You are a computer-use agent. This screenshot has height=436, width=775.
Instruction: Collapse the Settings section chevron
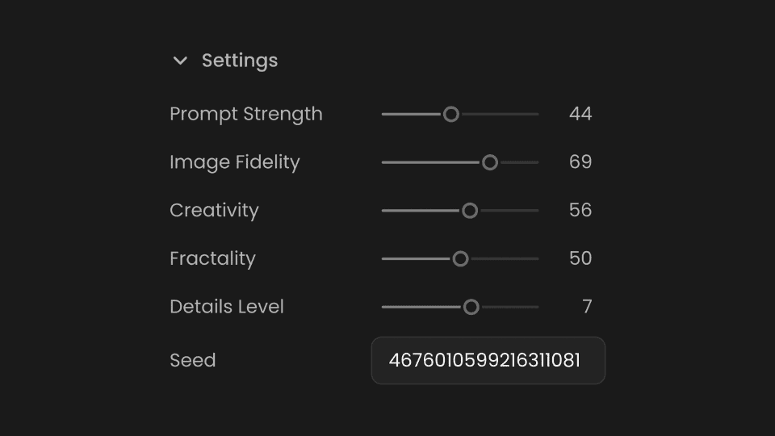coord(180,61)
